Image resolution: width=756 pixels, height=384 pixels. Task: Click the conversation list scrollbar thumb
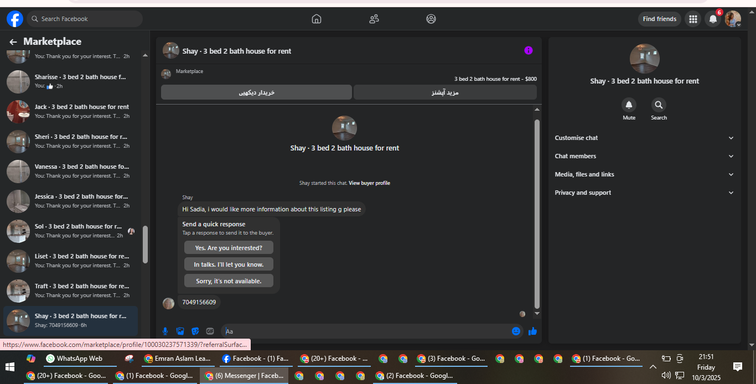click(145, 244)
